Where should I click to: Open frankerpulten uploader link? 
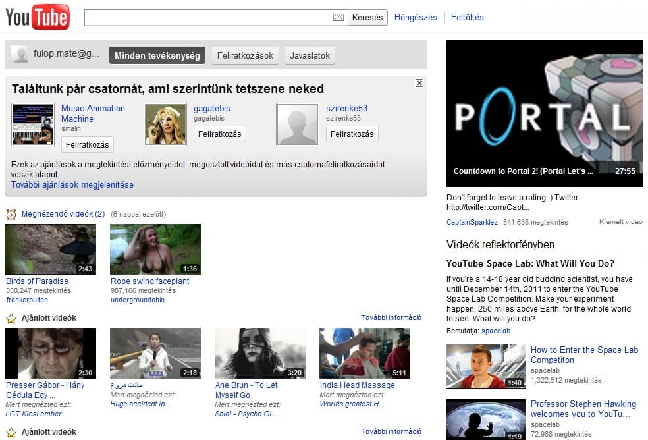click(x=27, y=300)
